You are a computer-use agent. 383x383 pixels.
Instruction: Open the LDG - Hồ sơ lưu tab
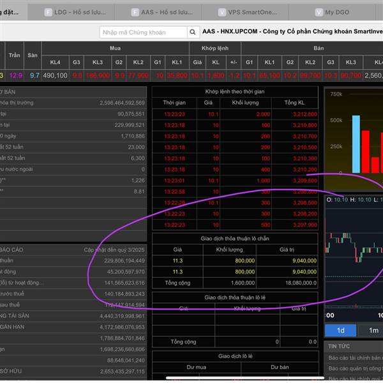point(75,12)
